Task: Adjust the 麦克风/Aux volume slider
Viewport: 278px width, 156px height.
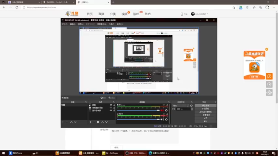Action: click(138, 110)
